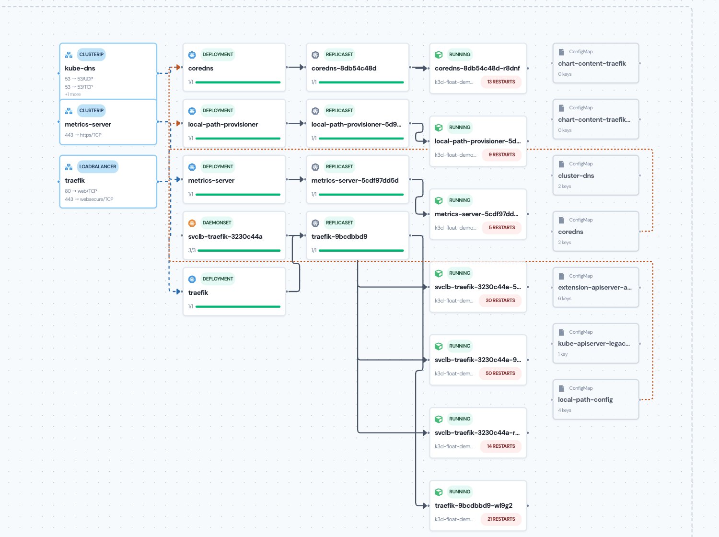Click the coredns deployment helm icon
Image resolution: width=719 pixels, height=537 pixels.
[x=192, y=55]
